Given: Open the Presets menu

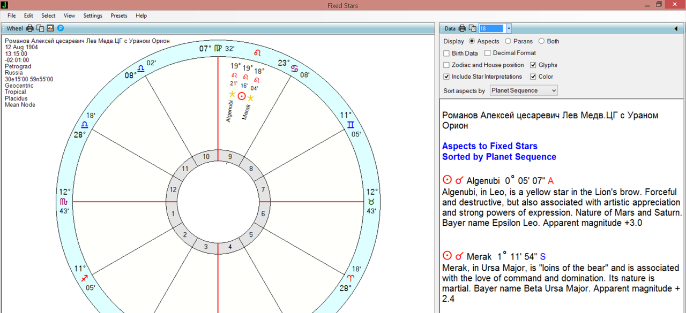Looking at the screenshot, I should click(x=119, y=16).
